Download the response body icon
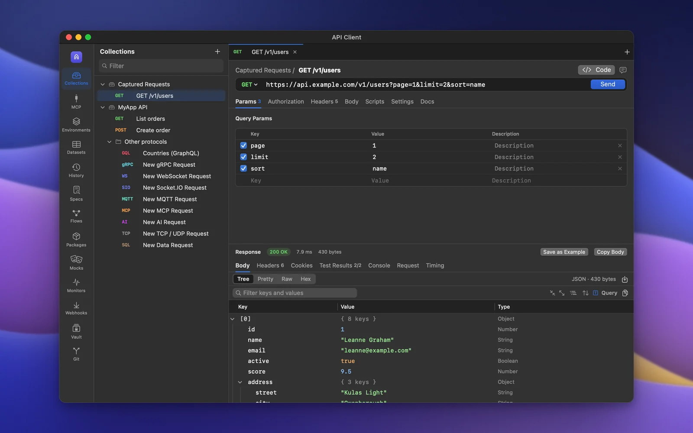 click(625, 279)
